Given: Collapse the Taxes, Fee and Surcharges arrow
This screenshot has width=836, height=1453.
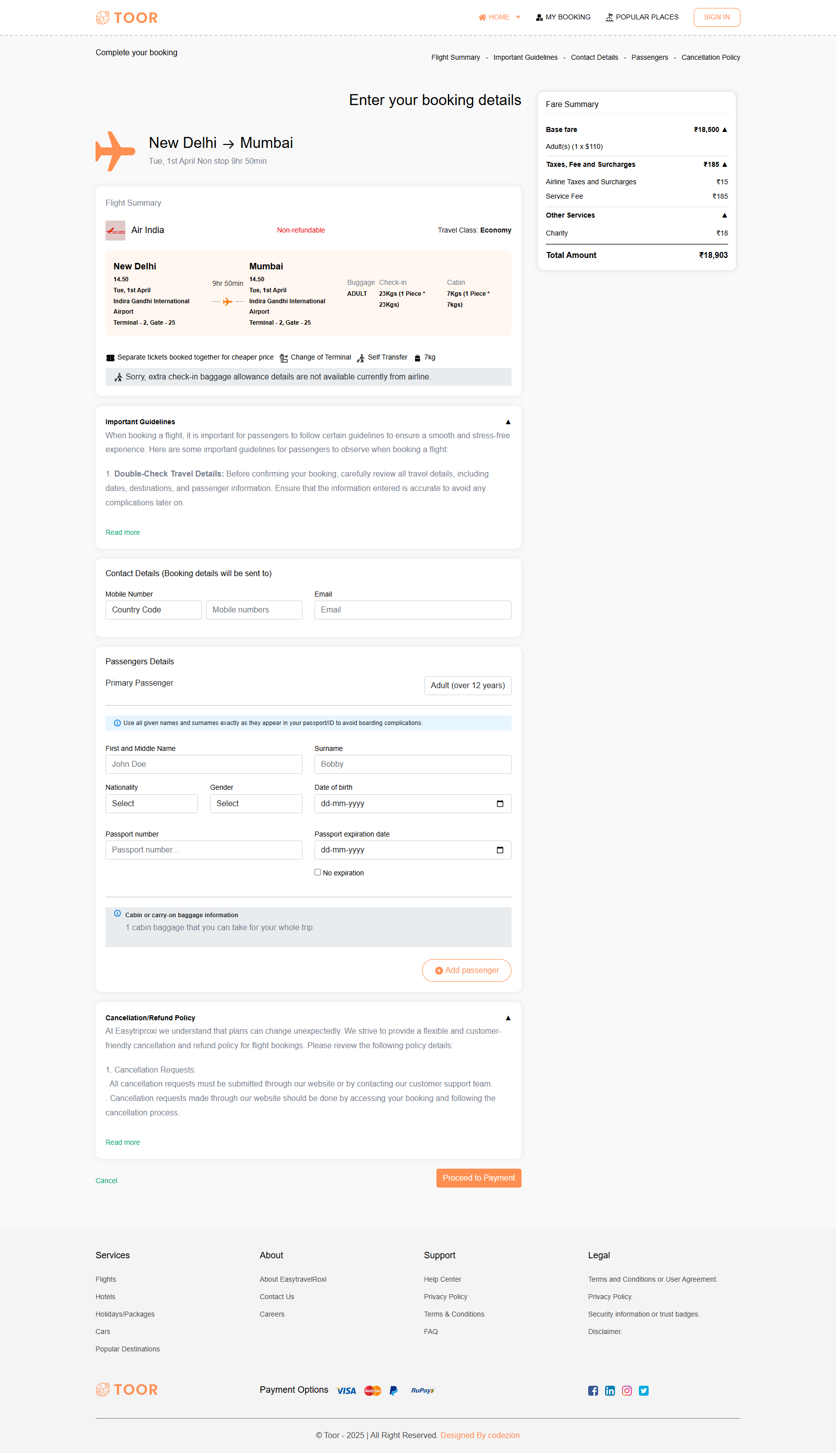Looking at the screenshot, I should [725, 165].
